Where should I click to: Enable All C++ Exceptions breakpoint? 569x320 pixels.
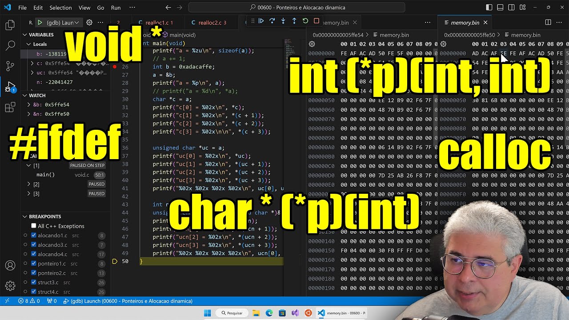[x=34, y=226]
